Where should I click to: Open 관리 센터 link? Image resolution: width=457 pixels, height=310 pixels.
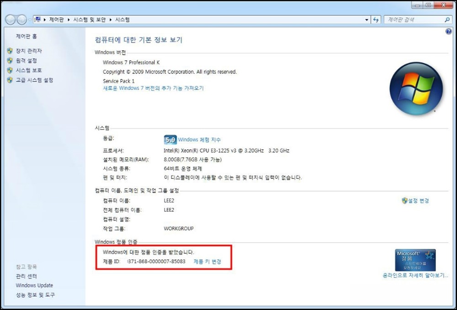tap(26, 276)
